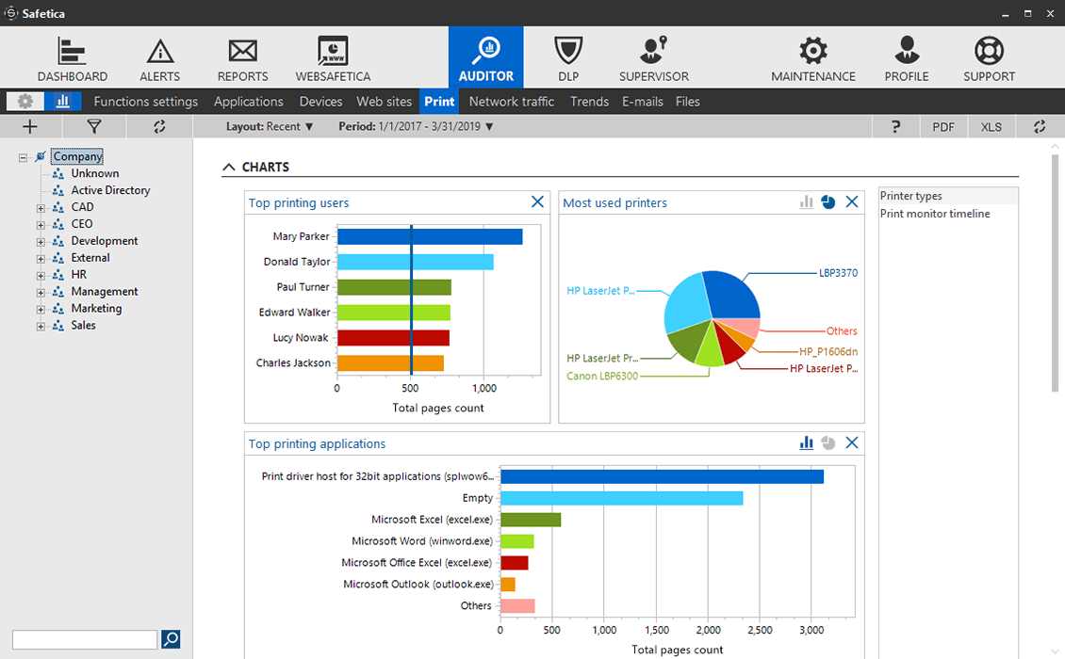1065x659 pixels.
Task: Export the report to PDF
Action: click(x=942, y=127)
